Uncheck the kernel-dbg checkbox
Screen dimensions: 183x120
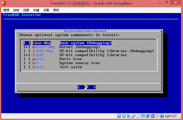coord(27,47)
